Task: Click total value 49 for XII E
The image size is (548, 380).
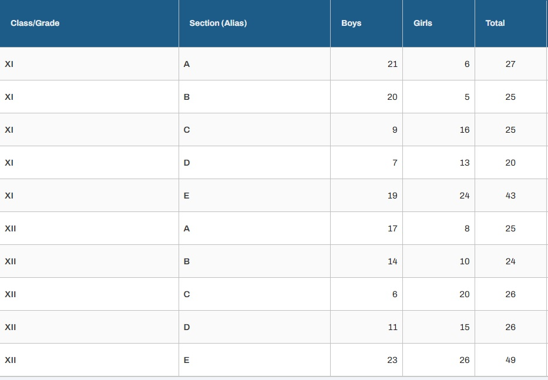Action: (510, 360)
